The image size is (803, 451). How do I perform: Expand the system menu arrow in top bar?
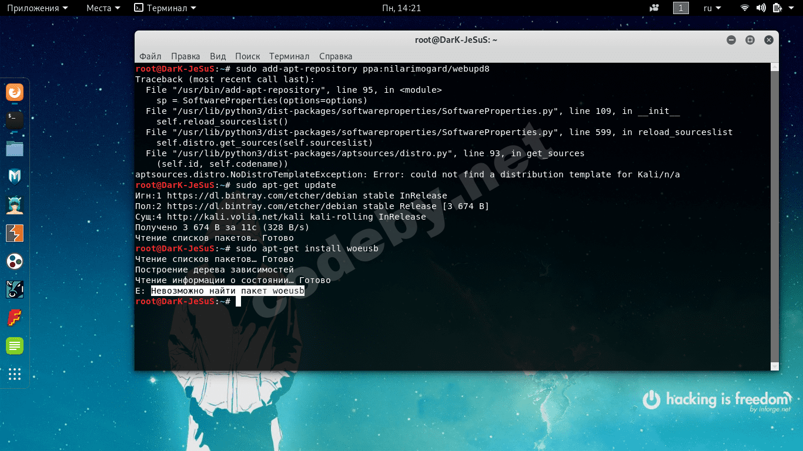point(792,8)
